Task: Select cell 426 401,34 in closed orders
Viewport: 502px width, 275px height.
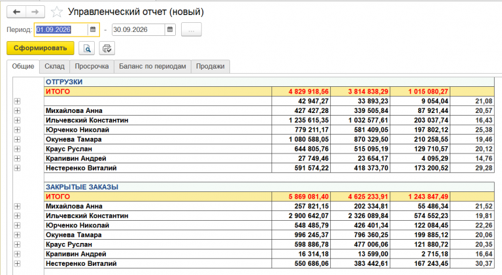Action: (360, 225)
